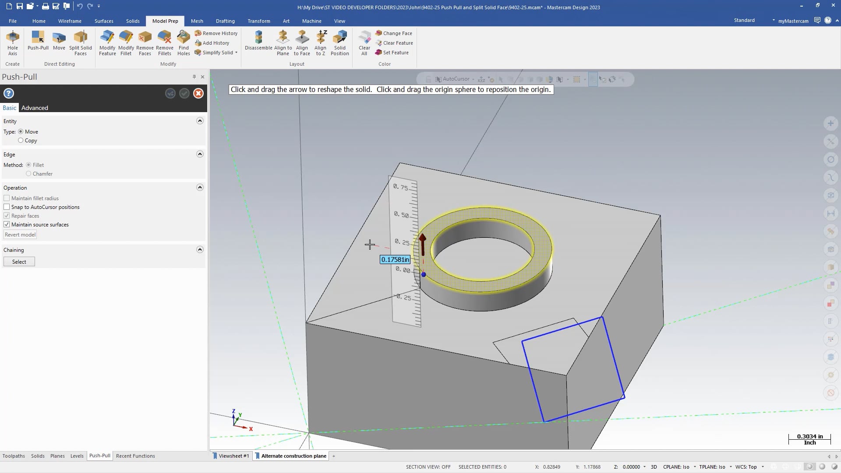The image size is (841, 473).
Task: Click the dimension input field value
Action: [395, 259]
